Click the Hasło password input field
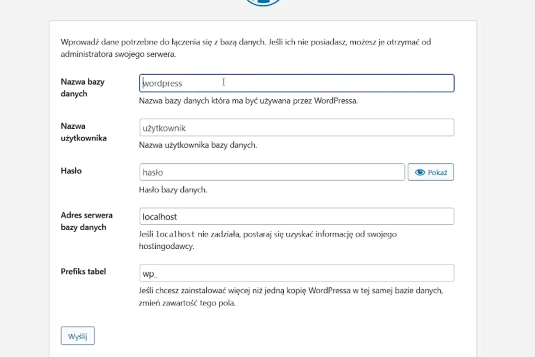The height and width of the screenshot is (357, 535). point(272,172)
